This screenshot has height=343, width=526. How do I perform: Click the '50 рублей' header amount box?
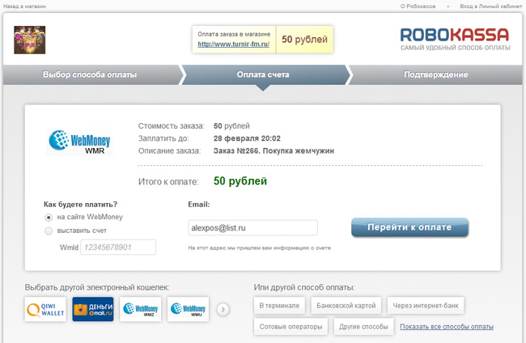tap(304, 39)
